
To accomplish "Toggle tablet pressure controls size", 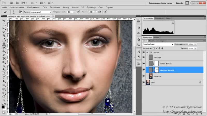I will (x=105, y=12).
